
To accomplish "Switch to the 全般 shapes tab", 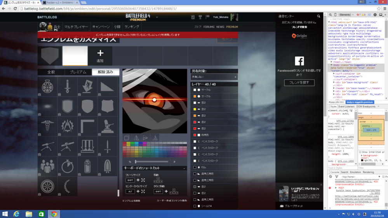I will point(51,72).
